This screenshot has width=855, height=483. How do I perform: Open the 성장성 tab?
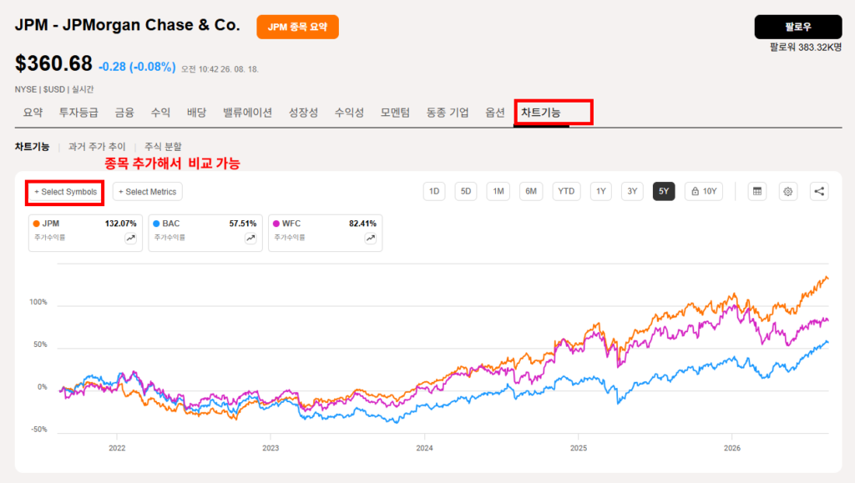click(303, 112)
